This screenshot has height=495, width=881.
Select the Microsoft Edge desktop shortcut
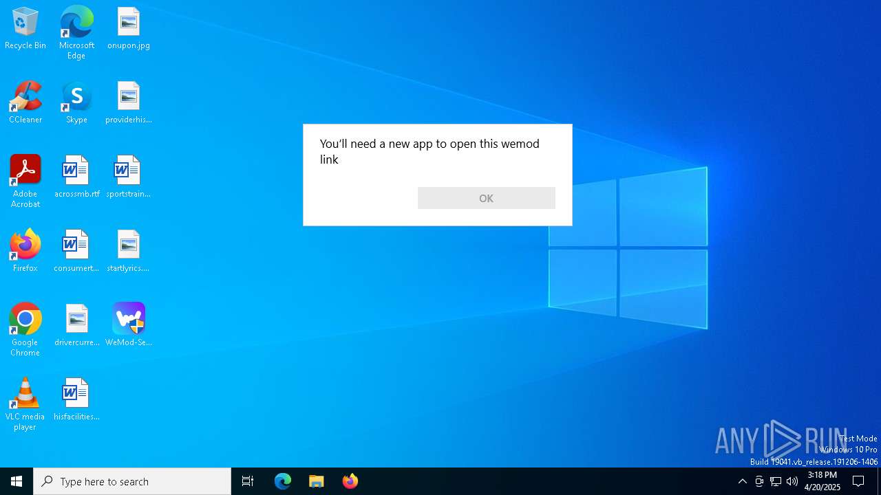(76, 32)
